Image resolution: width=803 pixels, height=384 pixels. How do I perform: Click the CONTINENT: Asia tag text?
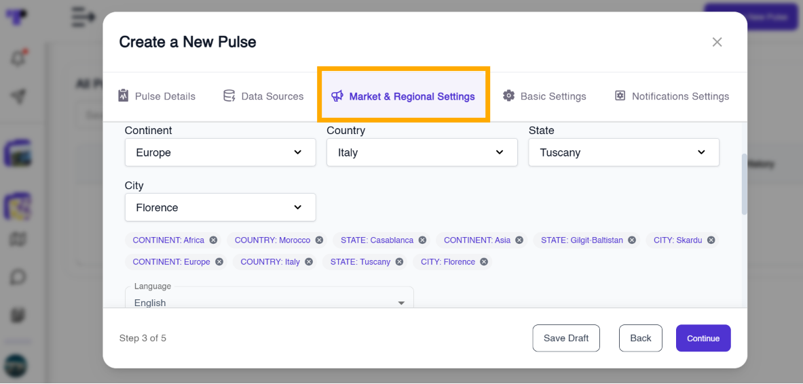coord(477,240)
